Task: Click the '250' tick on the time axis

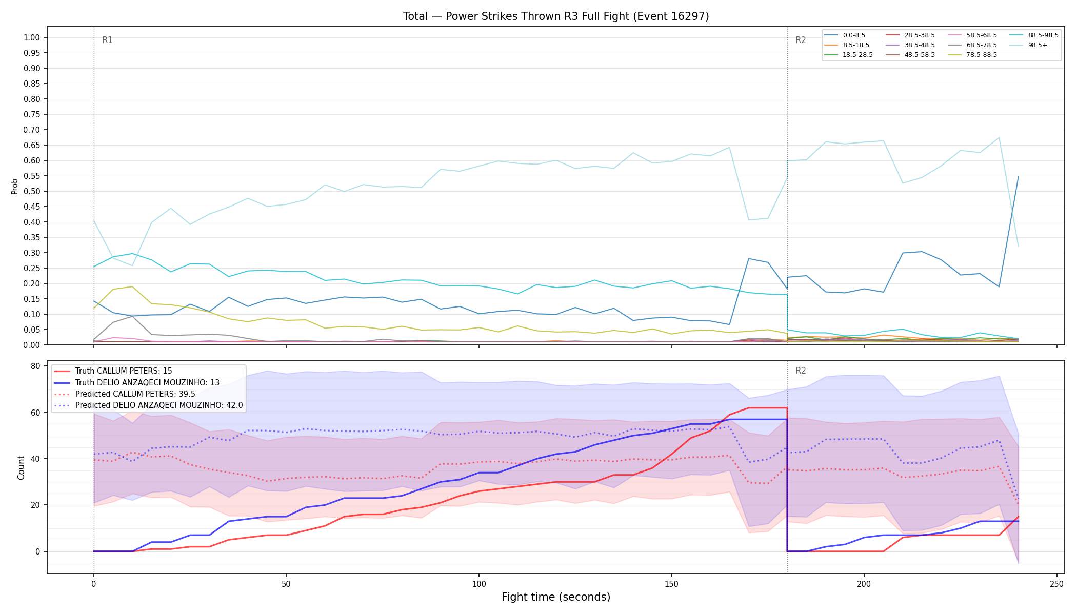Action: (x=1056, y=584)
